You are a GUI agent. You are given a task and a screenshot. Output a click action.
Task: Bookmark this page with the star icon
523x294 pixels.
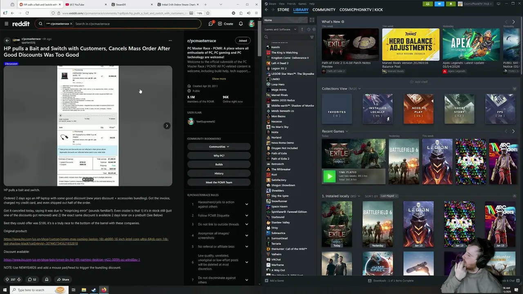[x=208, y=13]
